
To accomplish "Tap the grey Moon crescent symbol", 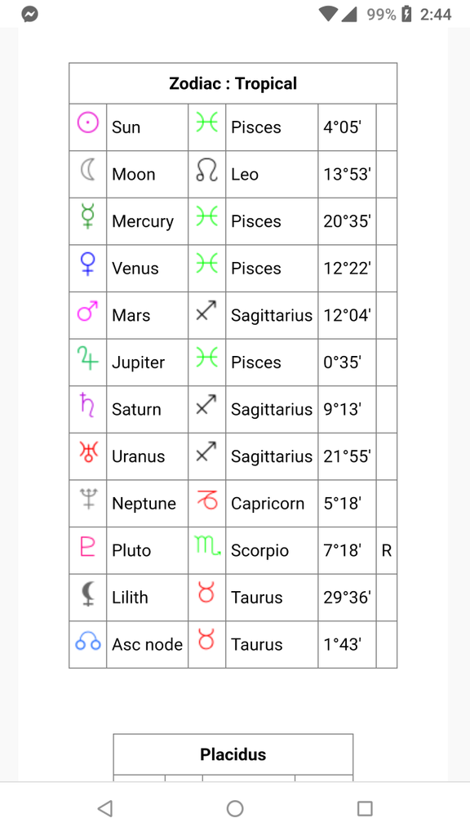I will click(88, 170).
